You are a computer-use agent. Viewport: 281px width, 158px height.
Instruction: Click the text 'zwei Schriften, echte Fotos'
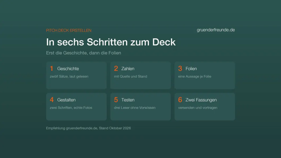click(71, 108)
